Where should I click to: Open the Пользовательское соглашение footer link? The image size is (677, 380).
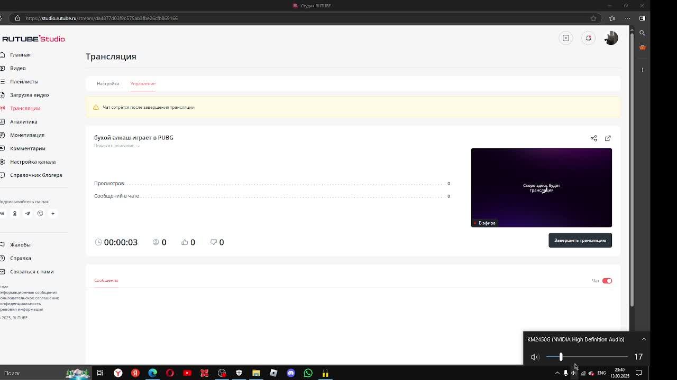[x=29, y=298]
